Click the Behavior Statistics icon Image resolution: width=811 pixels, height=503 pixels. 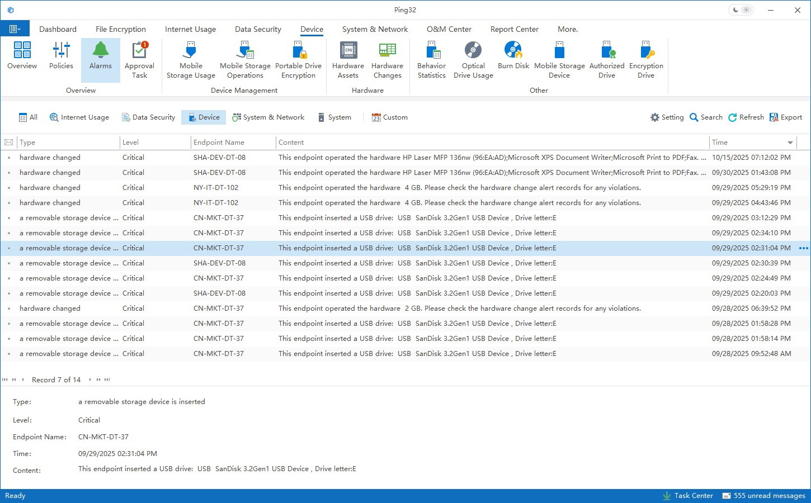coord(431,60)
